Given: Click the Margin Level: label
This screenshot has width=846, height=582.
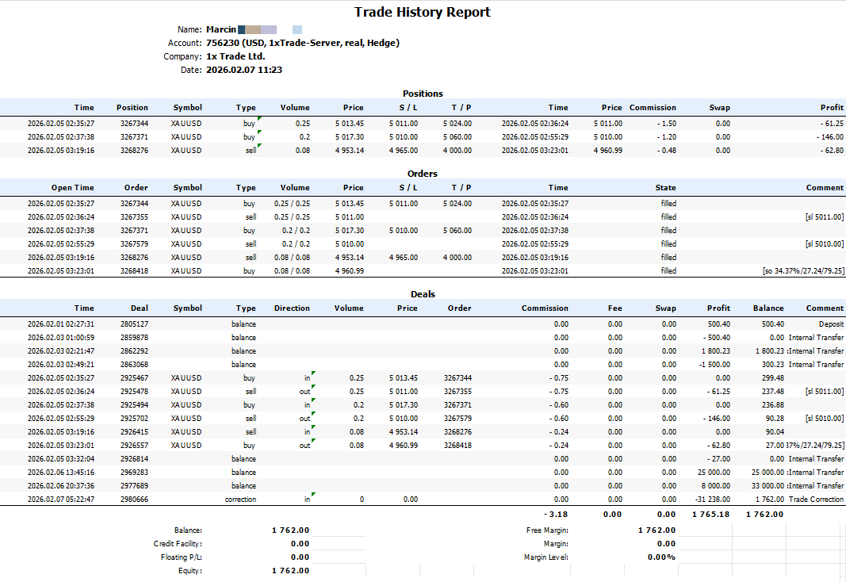Looking at the screenshot, I should tap(546, 557).
